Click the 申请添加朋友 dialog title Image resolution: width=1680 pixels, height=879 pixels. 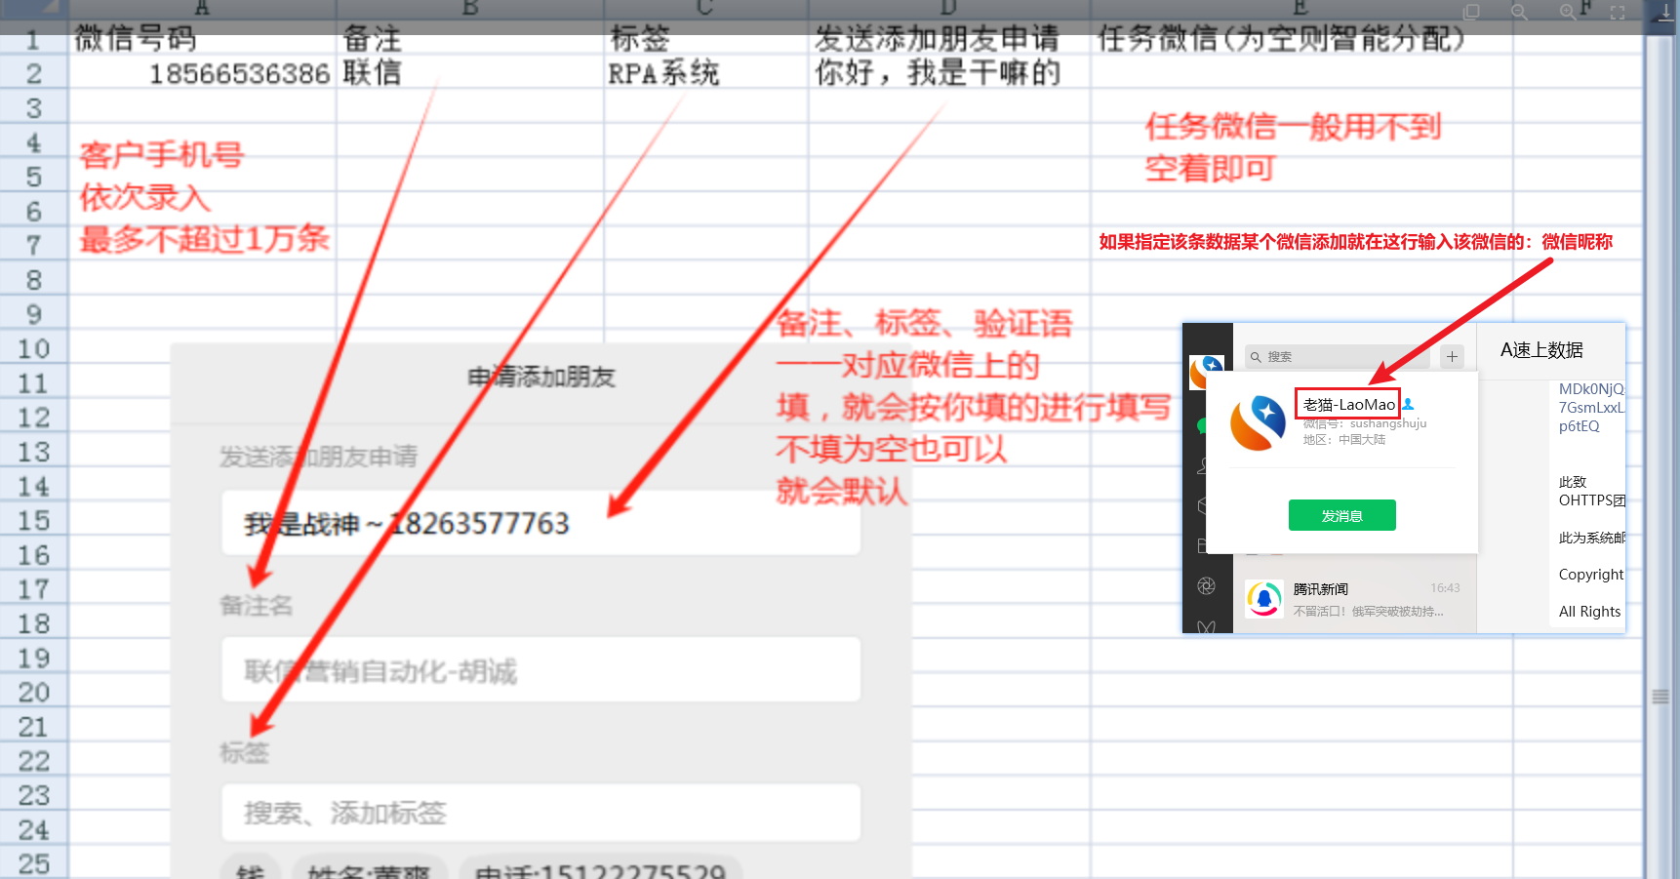[541, 378]
